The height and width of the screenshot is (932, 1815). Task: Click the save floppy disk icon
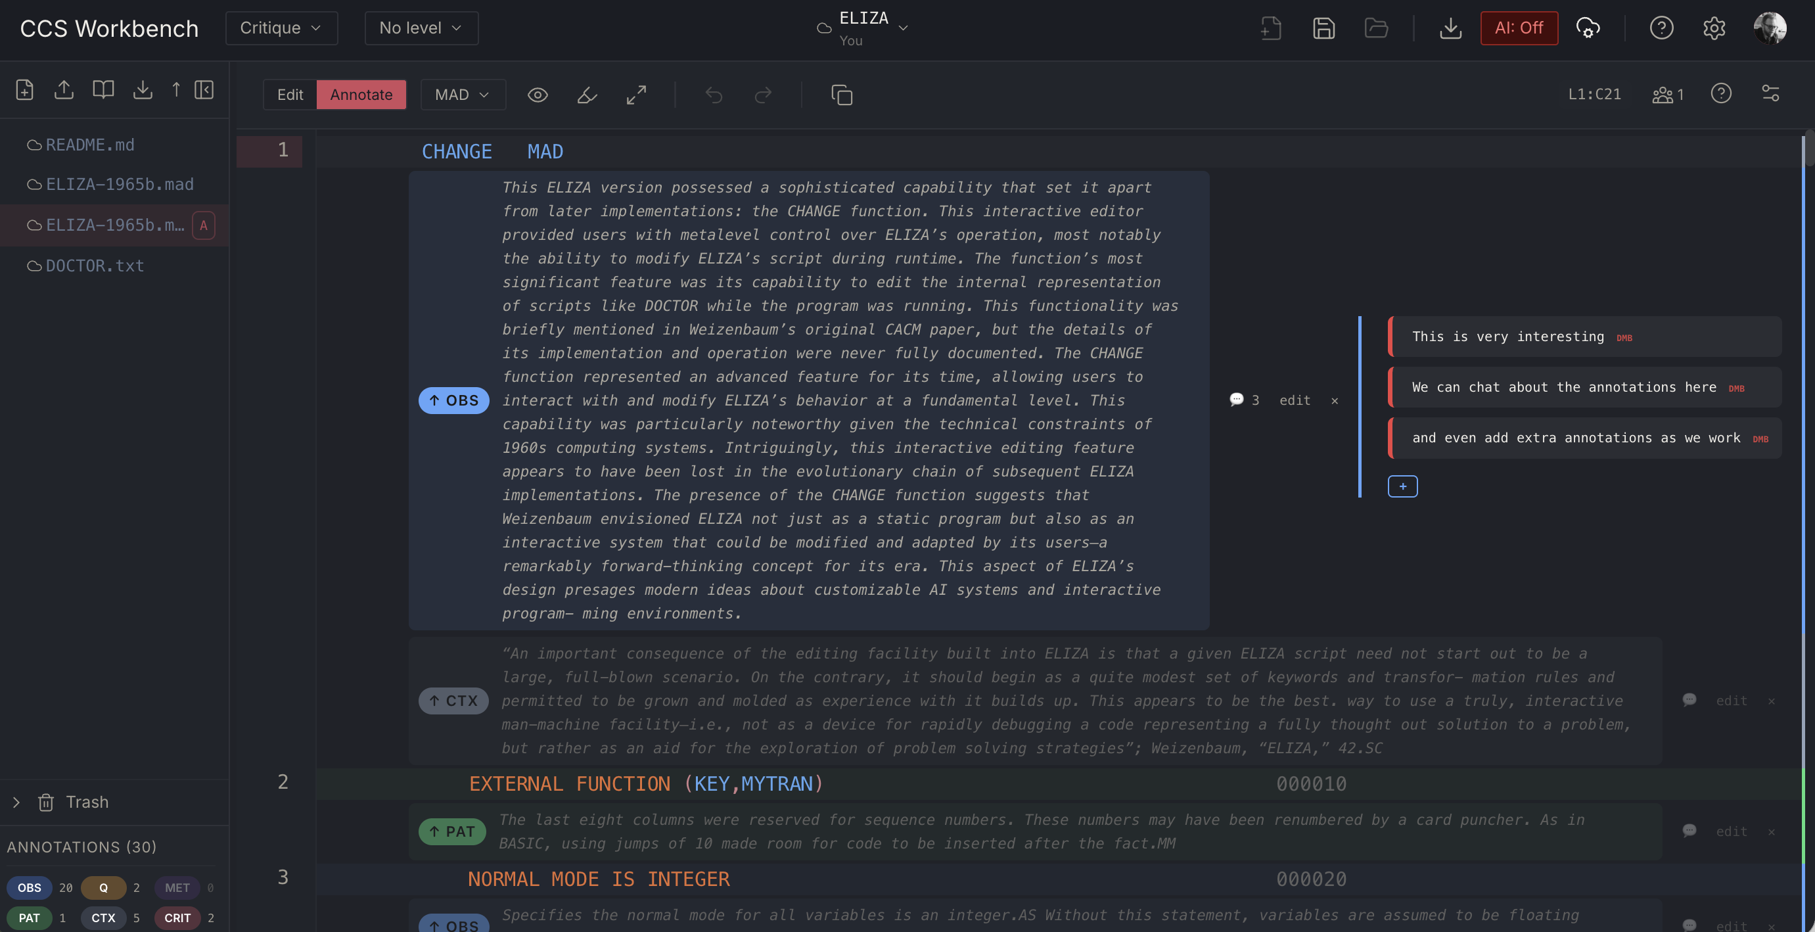[x=1323, y=28]
